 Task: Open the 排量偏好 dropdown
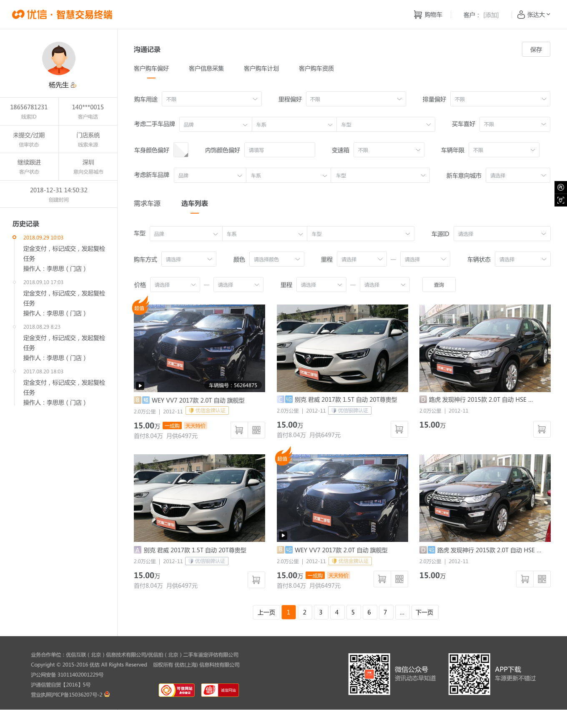[500, 99]
